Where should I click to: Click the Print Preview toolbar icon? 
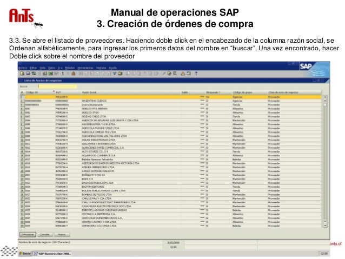click(x=22, y=74)
